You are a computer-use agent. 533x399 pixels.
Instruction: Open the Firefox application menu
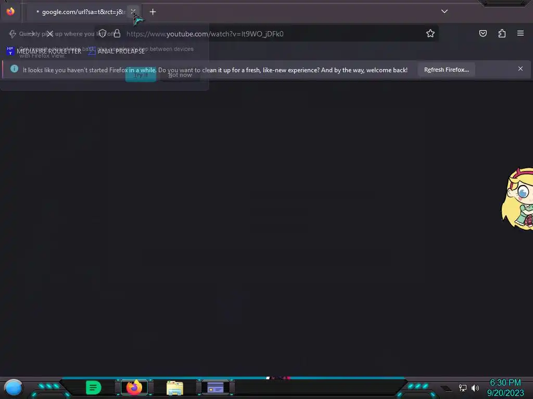(x=521, y=33)
